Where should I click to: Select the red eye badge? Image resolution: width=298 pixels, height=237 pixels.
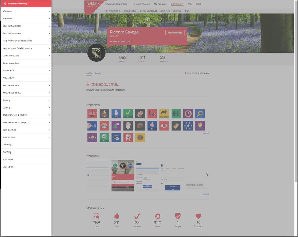[x=164, y=126]
